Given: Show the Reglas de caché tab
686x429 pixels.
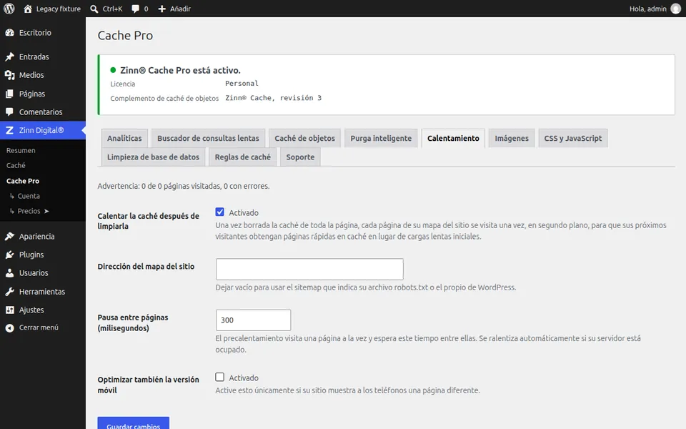Looking at the screenshot, I should click(x=243, y=157).
